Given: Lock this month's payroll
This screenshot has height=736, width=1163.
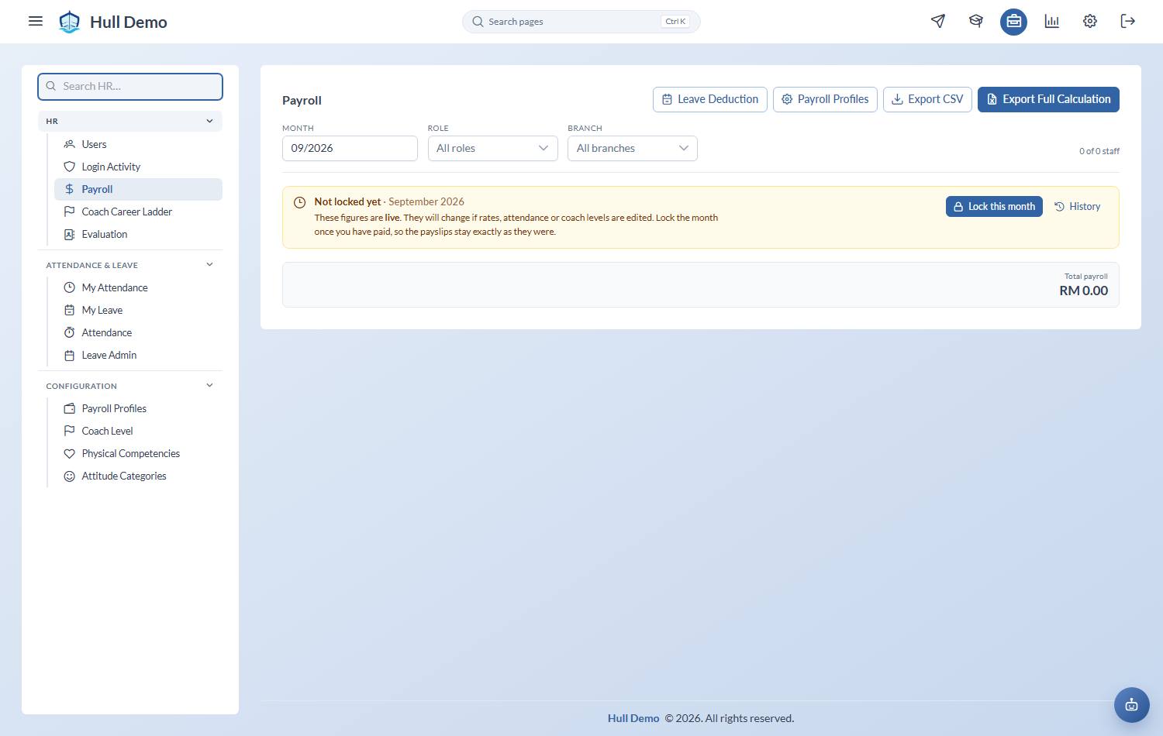Looking at the screenshot, I should coord(994,206).
